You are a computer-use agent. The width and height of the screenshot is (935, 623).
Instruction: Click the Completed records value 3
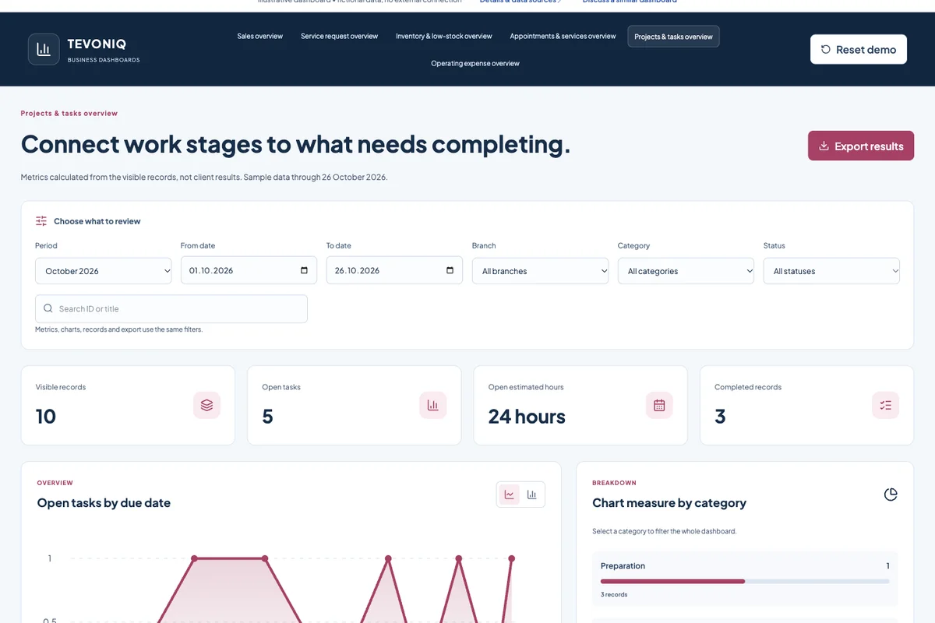click(x=720, y=417)
